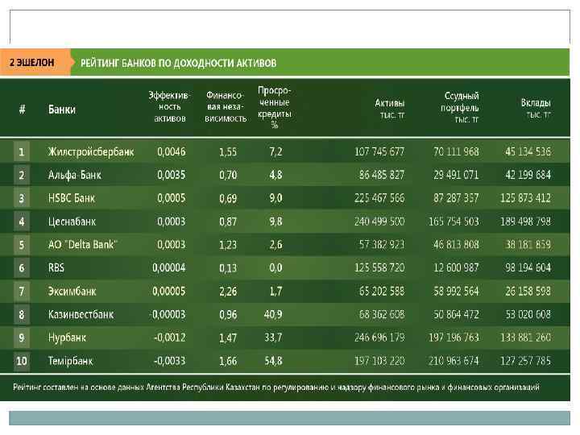Click the 'Банки' column header
The image size is (580, 435).
[x=62, y=110]
